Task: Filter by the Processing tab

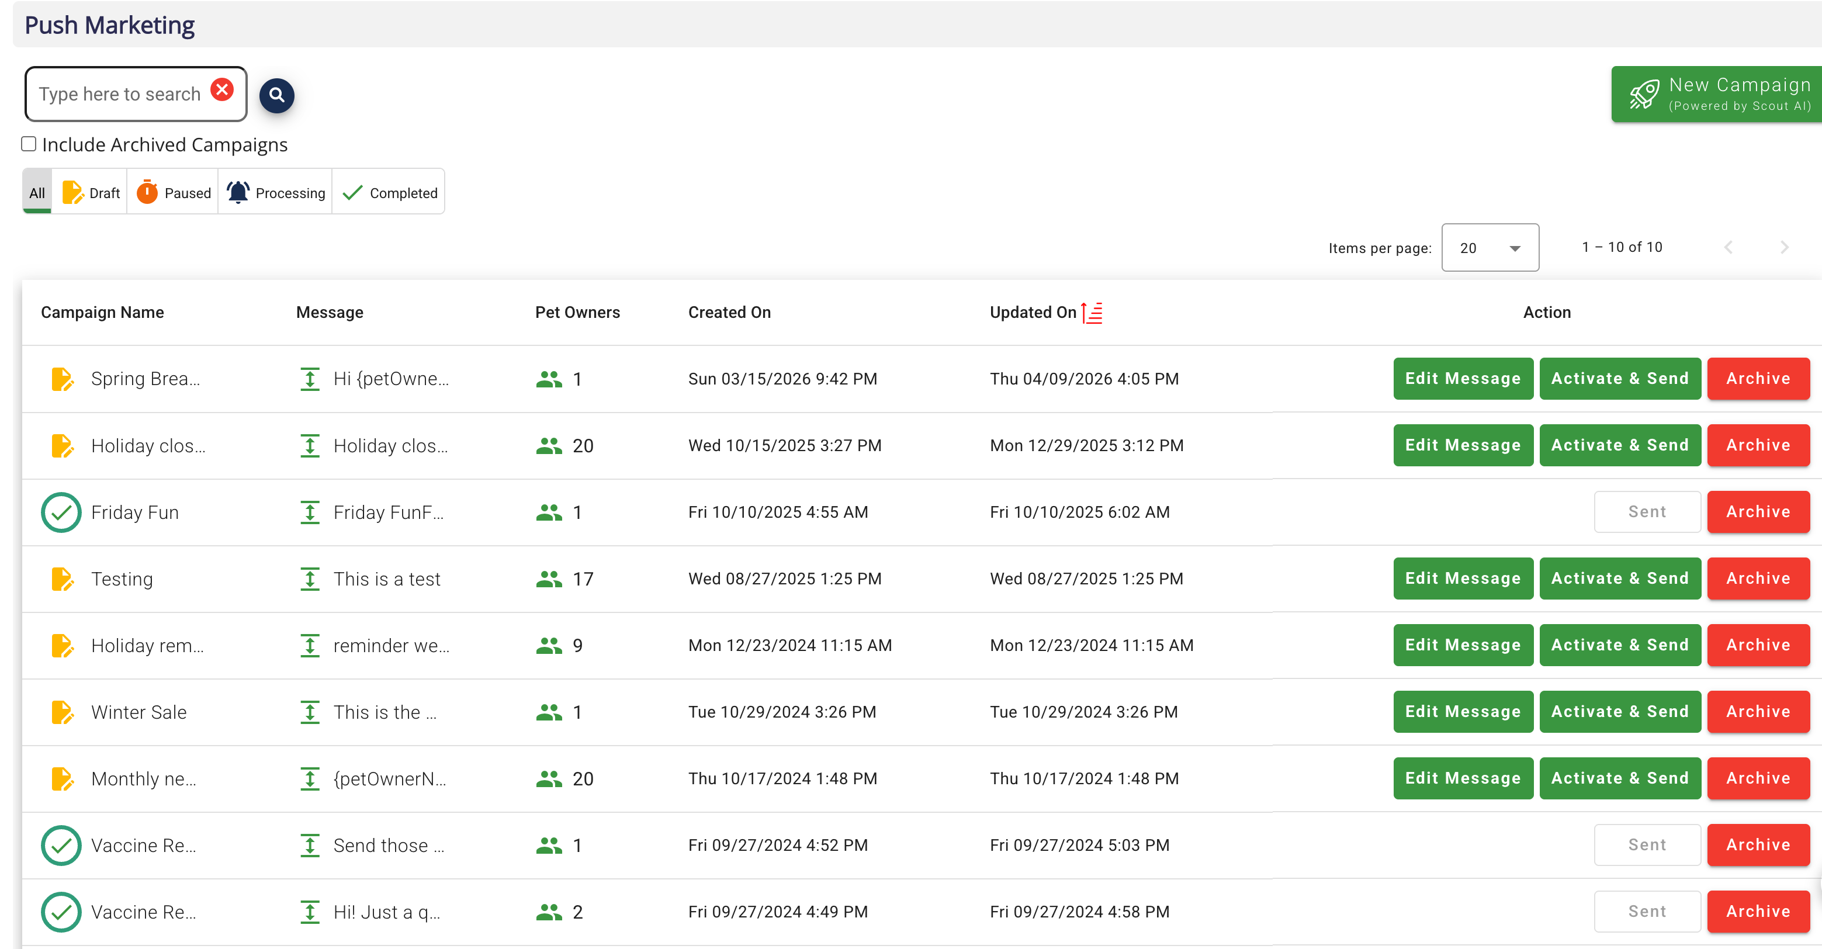Action: 276,192
